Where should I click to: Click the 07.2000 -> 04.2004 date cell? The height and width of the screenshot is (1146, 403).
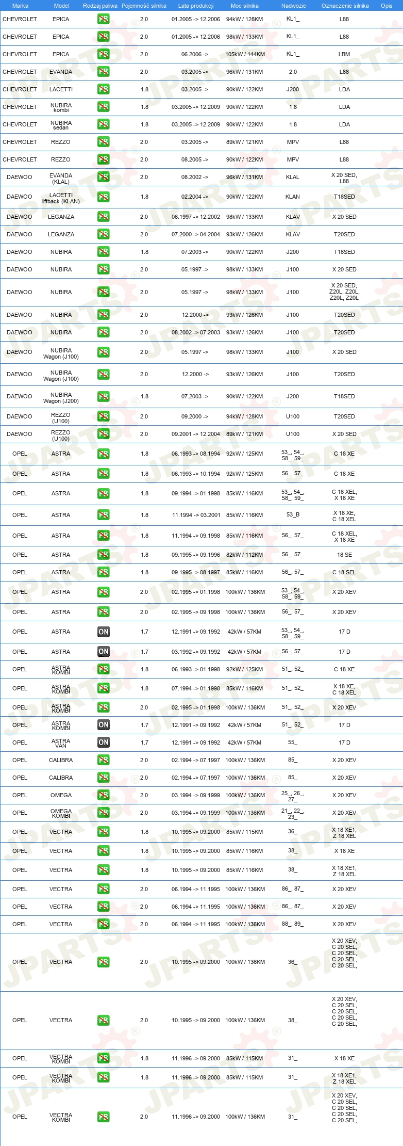(196, 234)
